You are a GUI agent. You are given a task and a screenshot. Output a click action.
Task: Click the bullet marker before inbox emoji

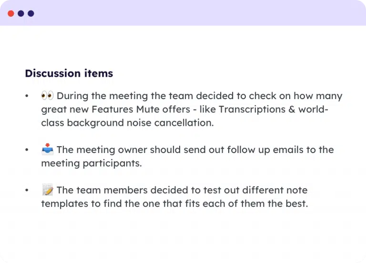click(27, 150)
